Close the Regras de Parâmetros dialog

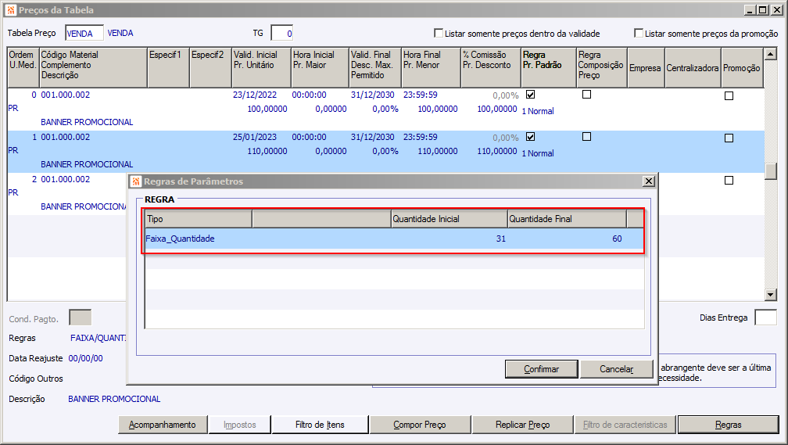(x=648, y=181)
